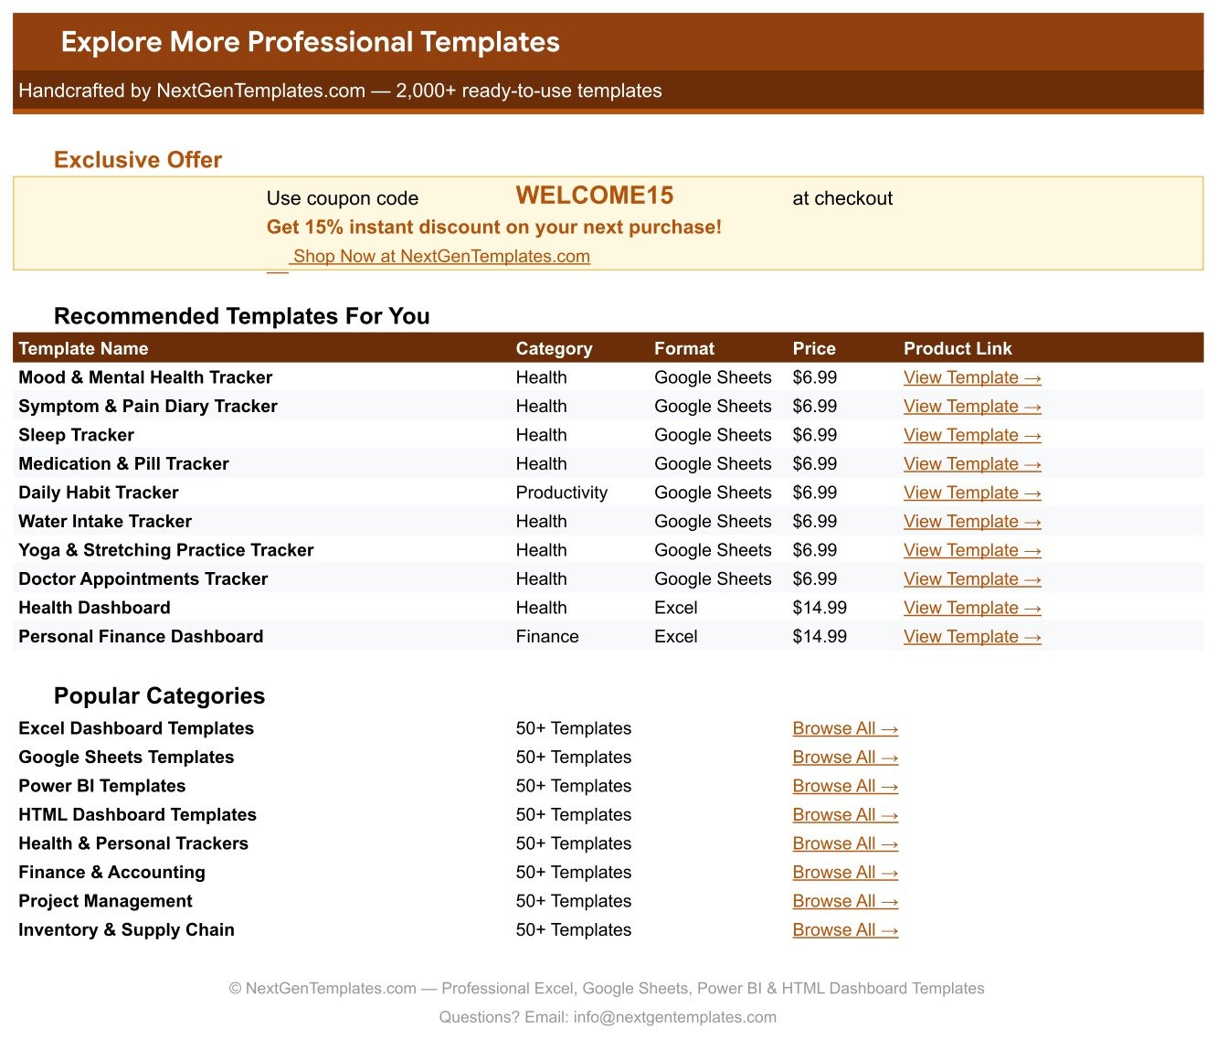The width and height of the screenshot is (1217, 1039).
Task: Select the Mood & Mental Health Tracker name
Action: [145, 377]
